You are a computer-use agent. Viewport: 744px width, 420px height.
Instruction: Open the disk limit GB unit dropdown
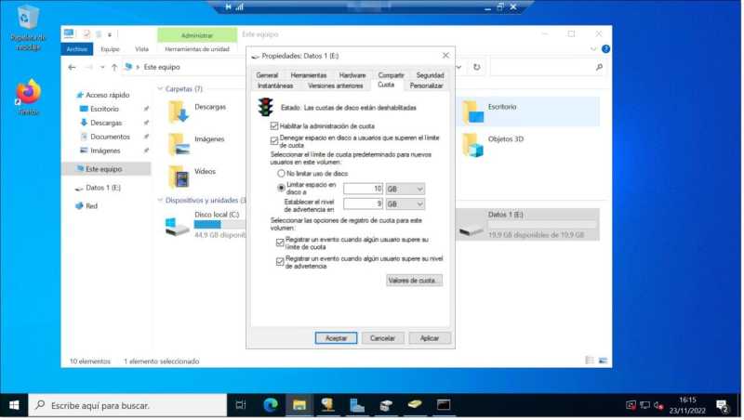[x=405, y=189]
